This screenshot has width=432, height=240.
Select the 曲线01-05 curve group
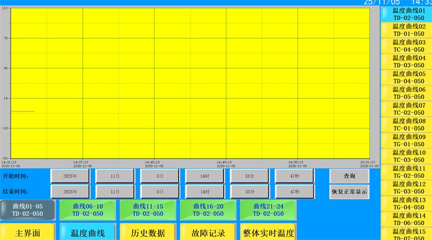pyautogui.click(x=28, y=209)
